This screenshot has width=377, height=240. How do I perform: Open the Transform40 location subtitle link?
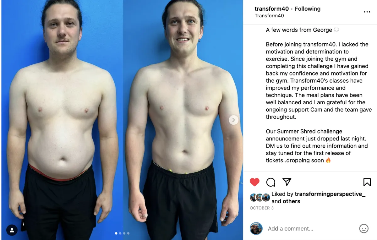269,16
